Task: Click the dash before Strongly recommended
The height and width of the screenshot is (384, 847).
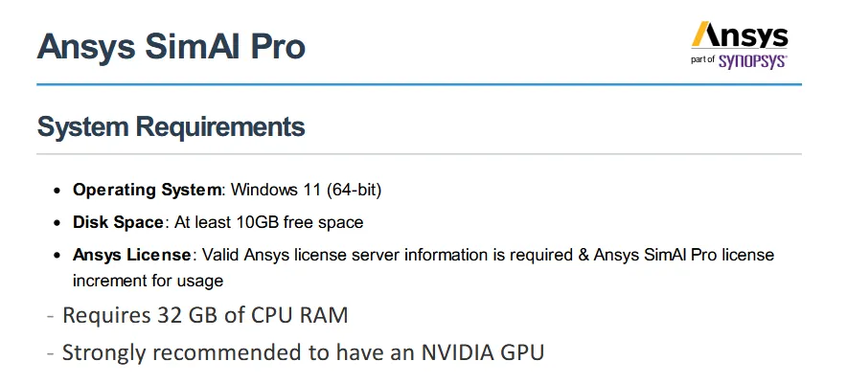Action: (x=48, y=352)
